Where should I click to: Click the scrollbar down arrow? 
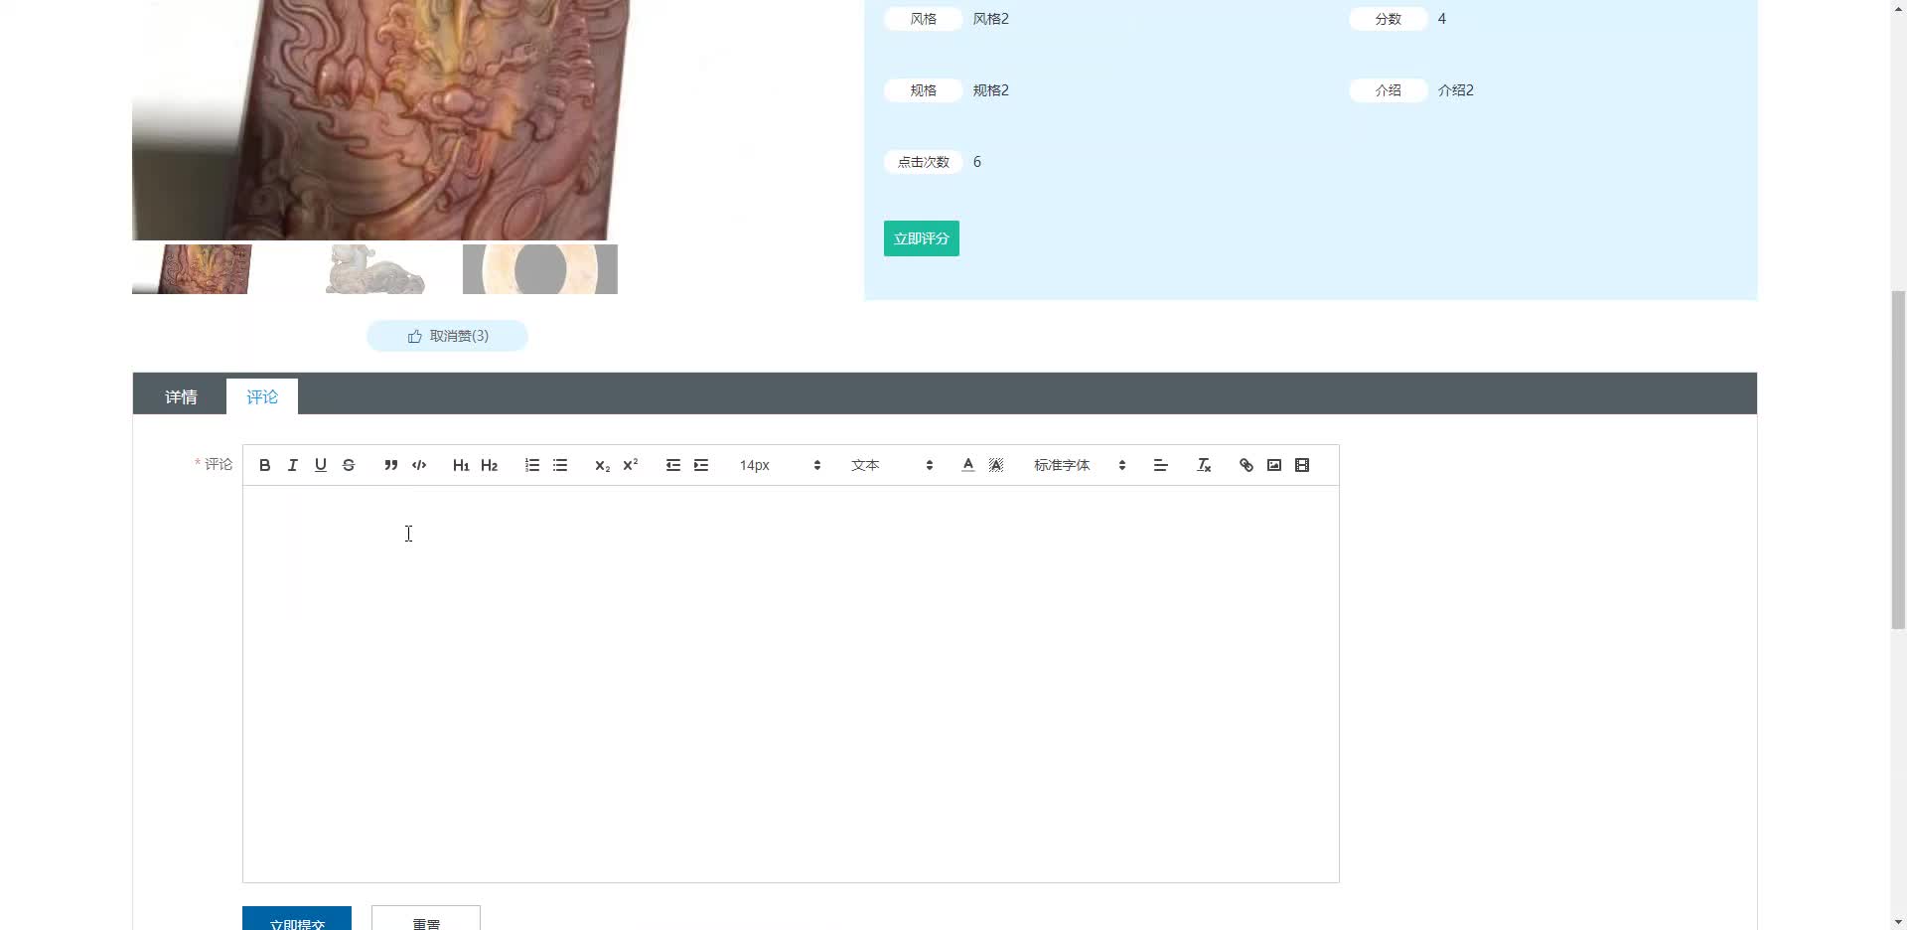point(1898,921)
